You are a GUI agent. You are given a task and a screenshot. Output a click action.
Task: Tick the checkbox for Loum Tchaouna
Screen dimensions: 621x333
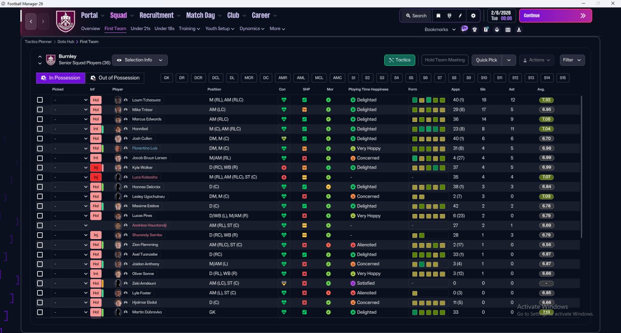tap(40, 100)
